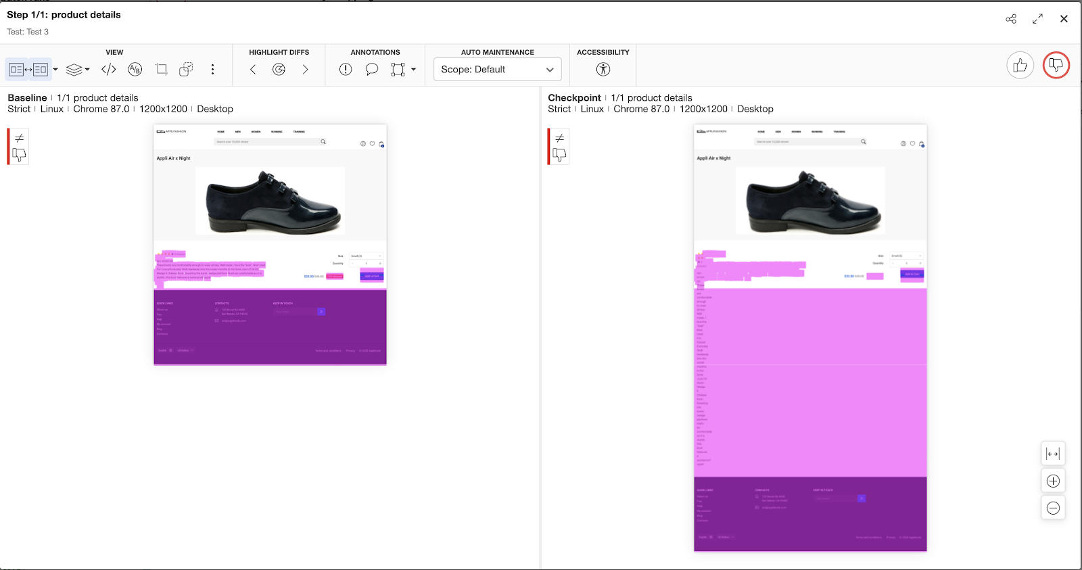Toggle thumbs down on Checkpoint image
The image size is (1082, 570).
tap(559, 155)
